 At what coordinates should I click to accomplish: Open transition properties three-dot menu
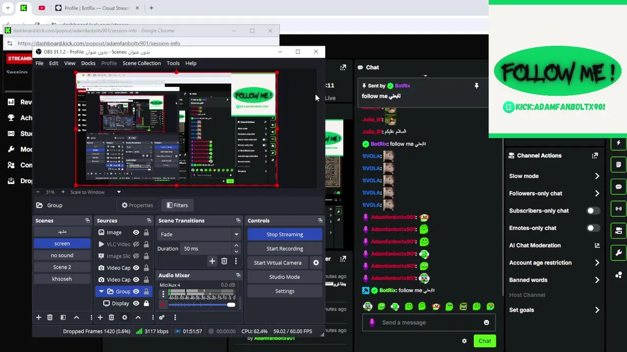(236, 261)
